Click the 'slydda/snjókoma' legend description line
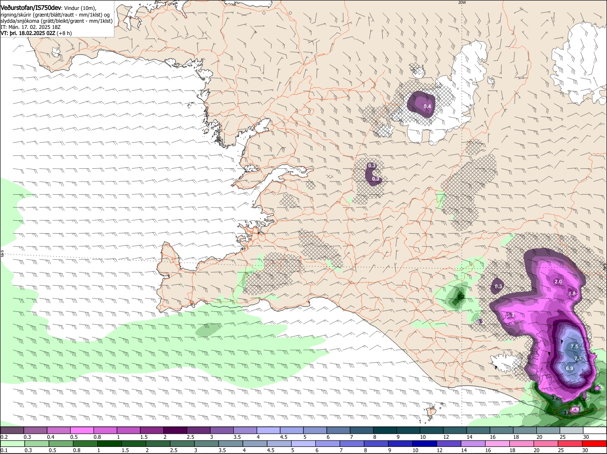 56,21
